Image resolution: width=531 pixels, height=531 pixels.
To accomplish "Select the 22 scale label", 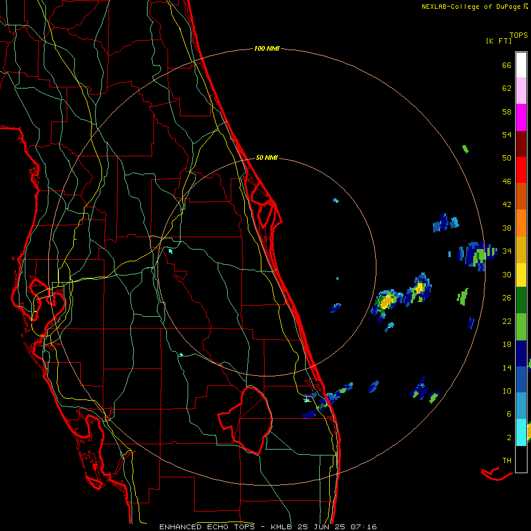I will [x=507, y=321].
